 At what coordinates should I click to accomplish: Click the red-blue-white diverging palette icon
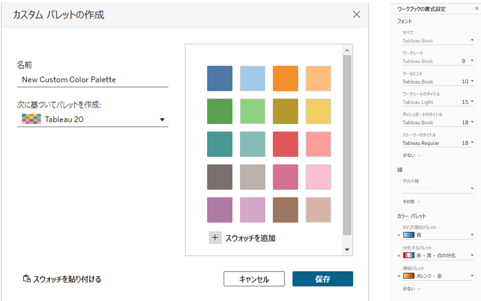408,255
